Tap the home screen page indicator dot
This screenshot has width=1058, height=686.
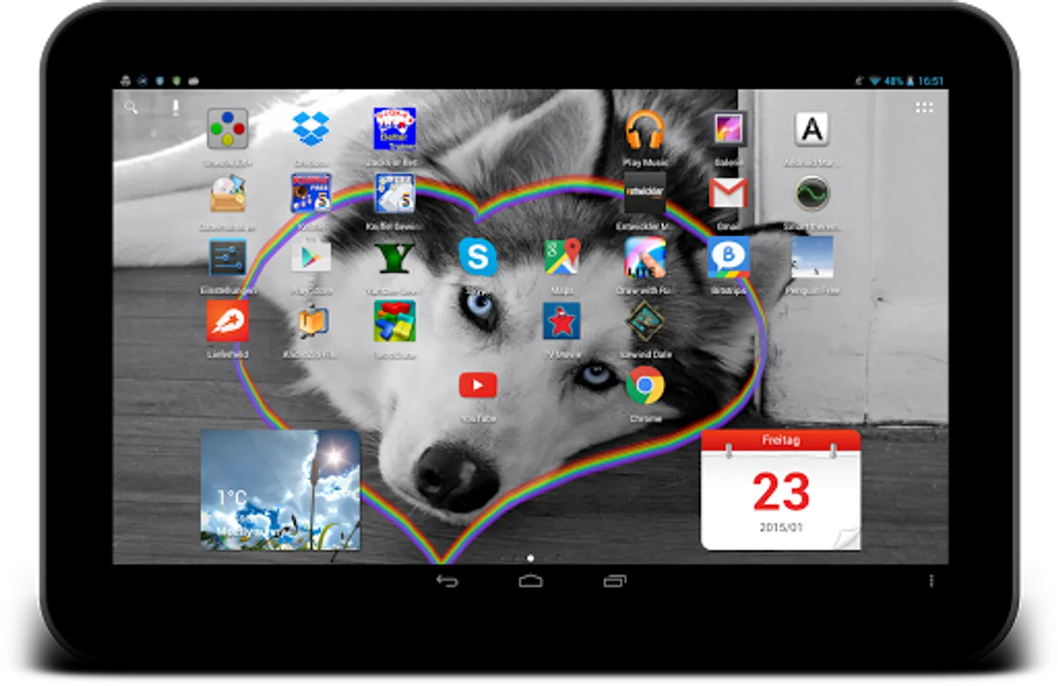[531, 558]
